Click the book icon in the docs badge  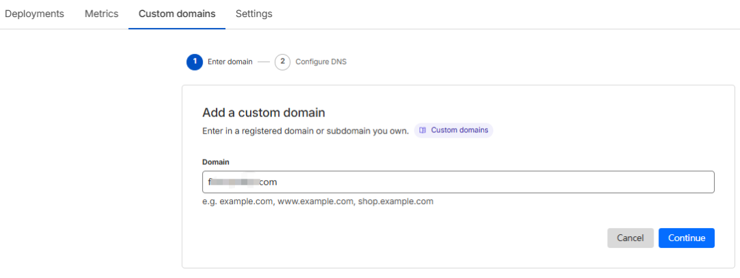[x=423, y=130]
